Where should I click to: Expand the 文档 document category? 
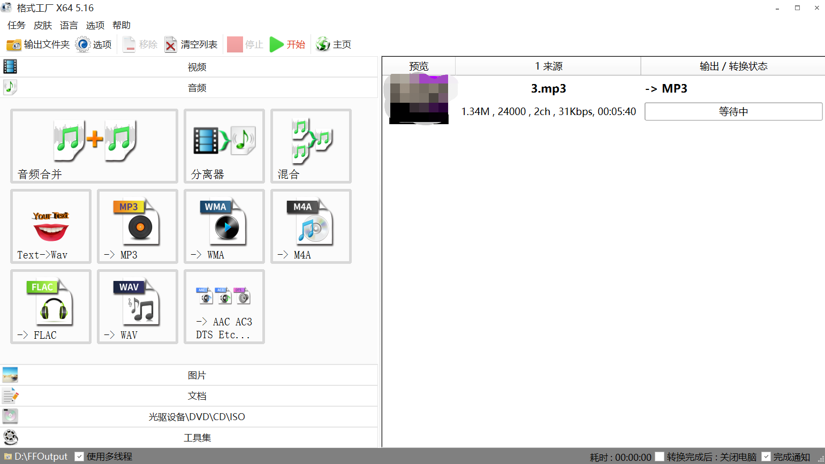[190, 396]
